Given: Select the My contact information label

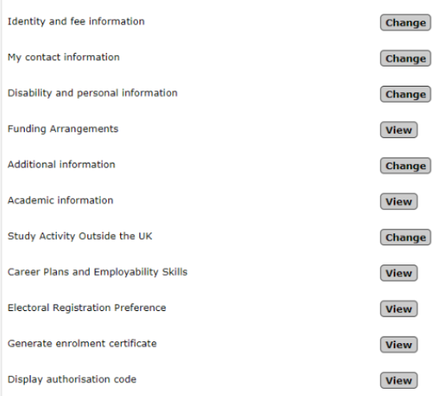Looking at the screenshot, I should point(63,57).
